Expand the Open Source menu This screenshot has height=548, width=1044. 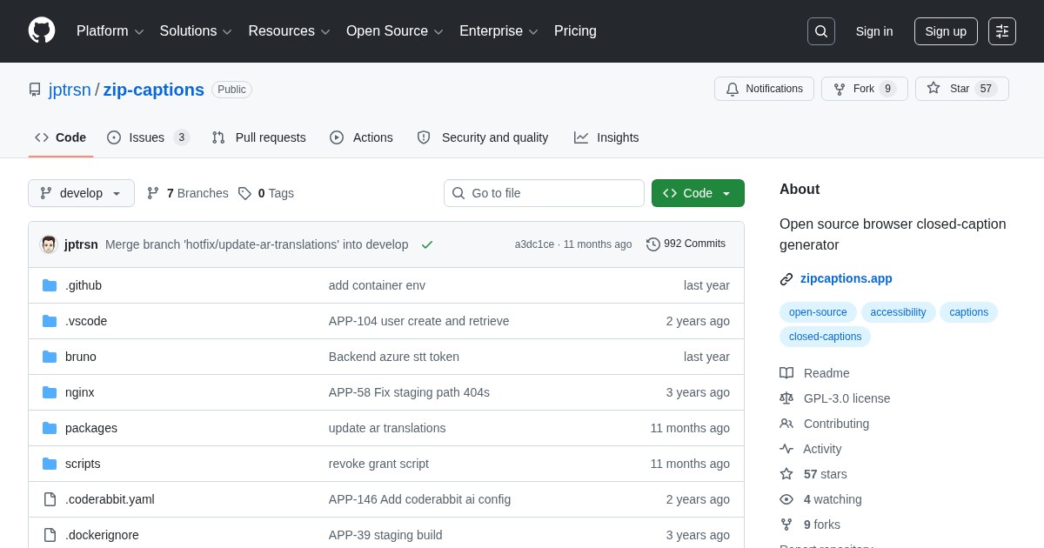[x=395, y=31]
